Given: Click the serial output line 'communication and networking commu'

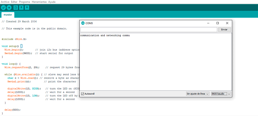Looking at the screenshot, I should (x=105, y=36).
